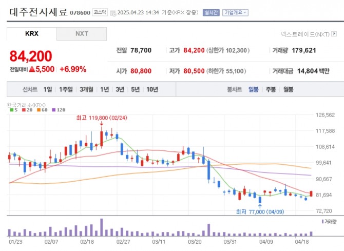Select the 일봉 daily candle chart
This screenshot has width=344, height=251.
254,89
